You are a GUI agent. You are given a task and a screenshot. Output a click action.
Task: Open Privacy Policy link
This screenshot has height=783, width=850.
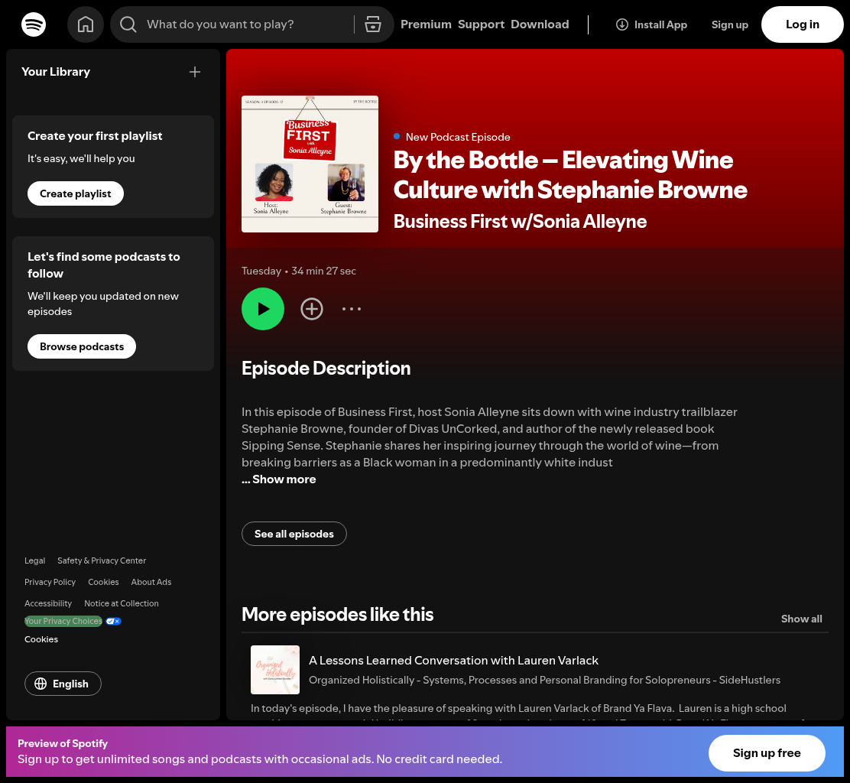(x=50, y=582)
